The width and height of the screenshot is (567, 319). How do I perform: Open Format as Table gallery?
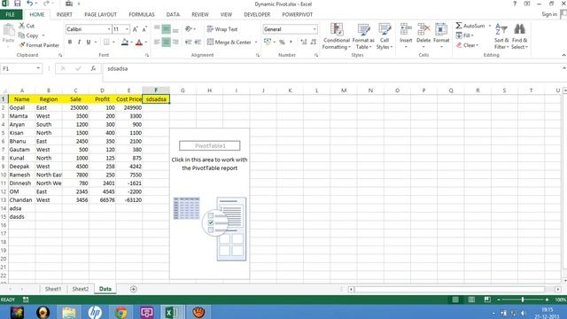pos(363,36)
